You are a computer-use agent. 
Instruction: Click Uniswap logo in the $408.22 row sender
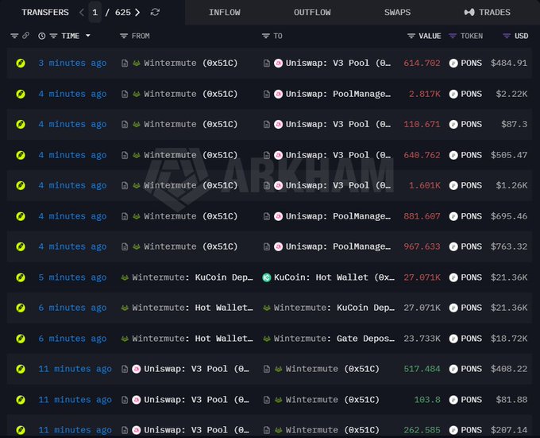pos(137,369)
